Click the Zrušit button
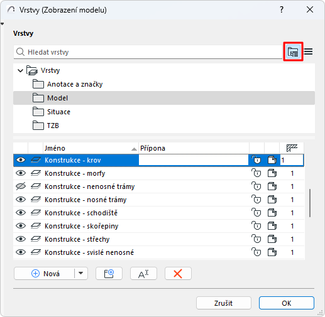 click(x=224, y=303)
